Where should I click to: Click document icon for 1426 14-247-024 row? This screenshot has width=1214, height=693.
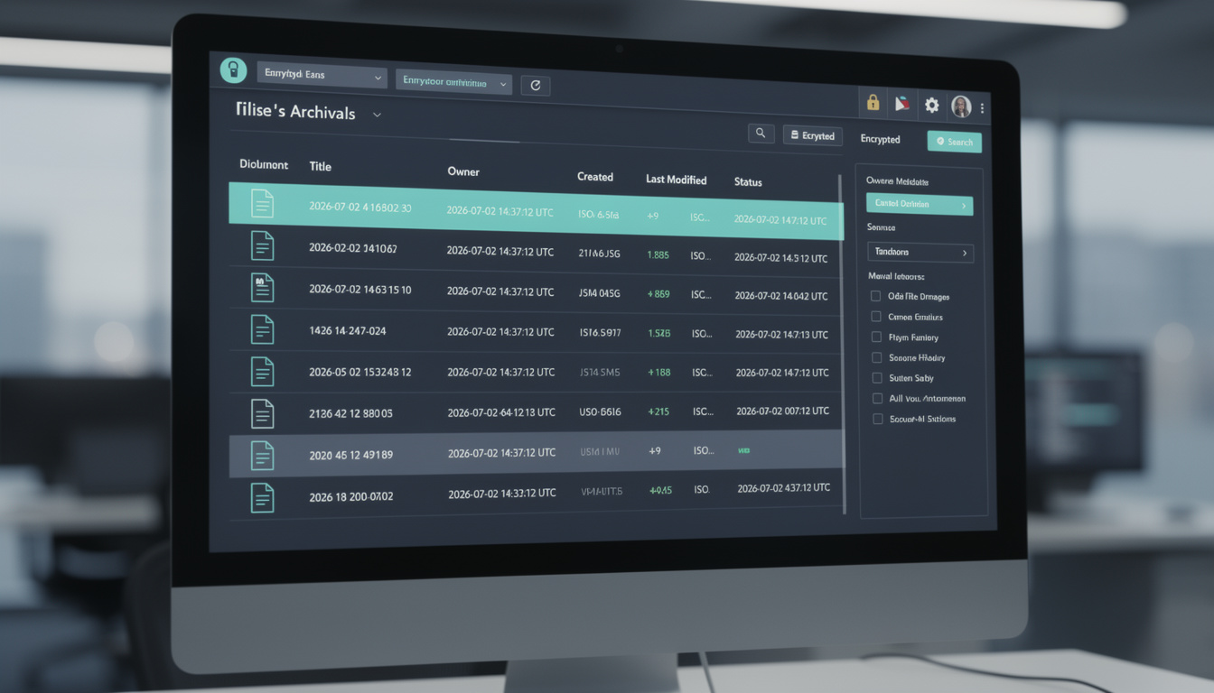pyautogui.click(x=262, y=329)
